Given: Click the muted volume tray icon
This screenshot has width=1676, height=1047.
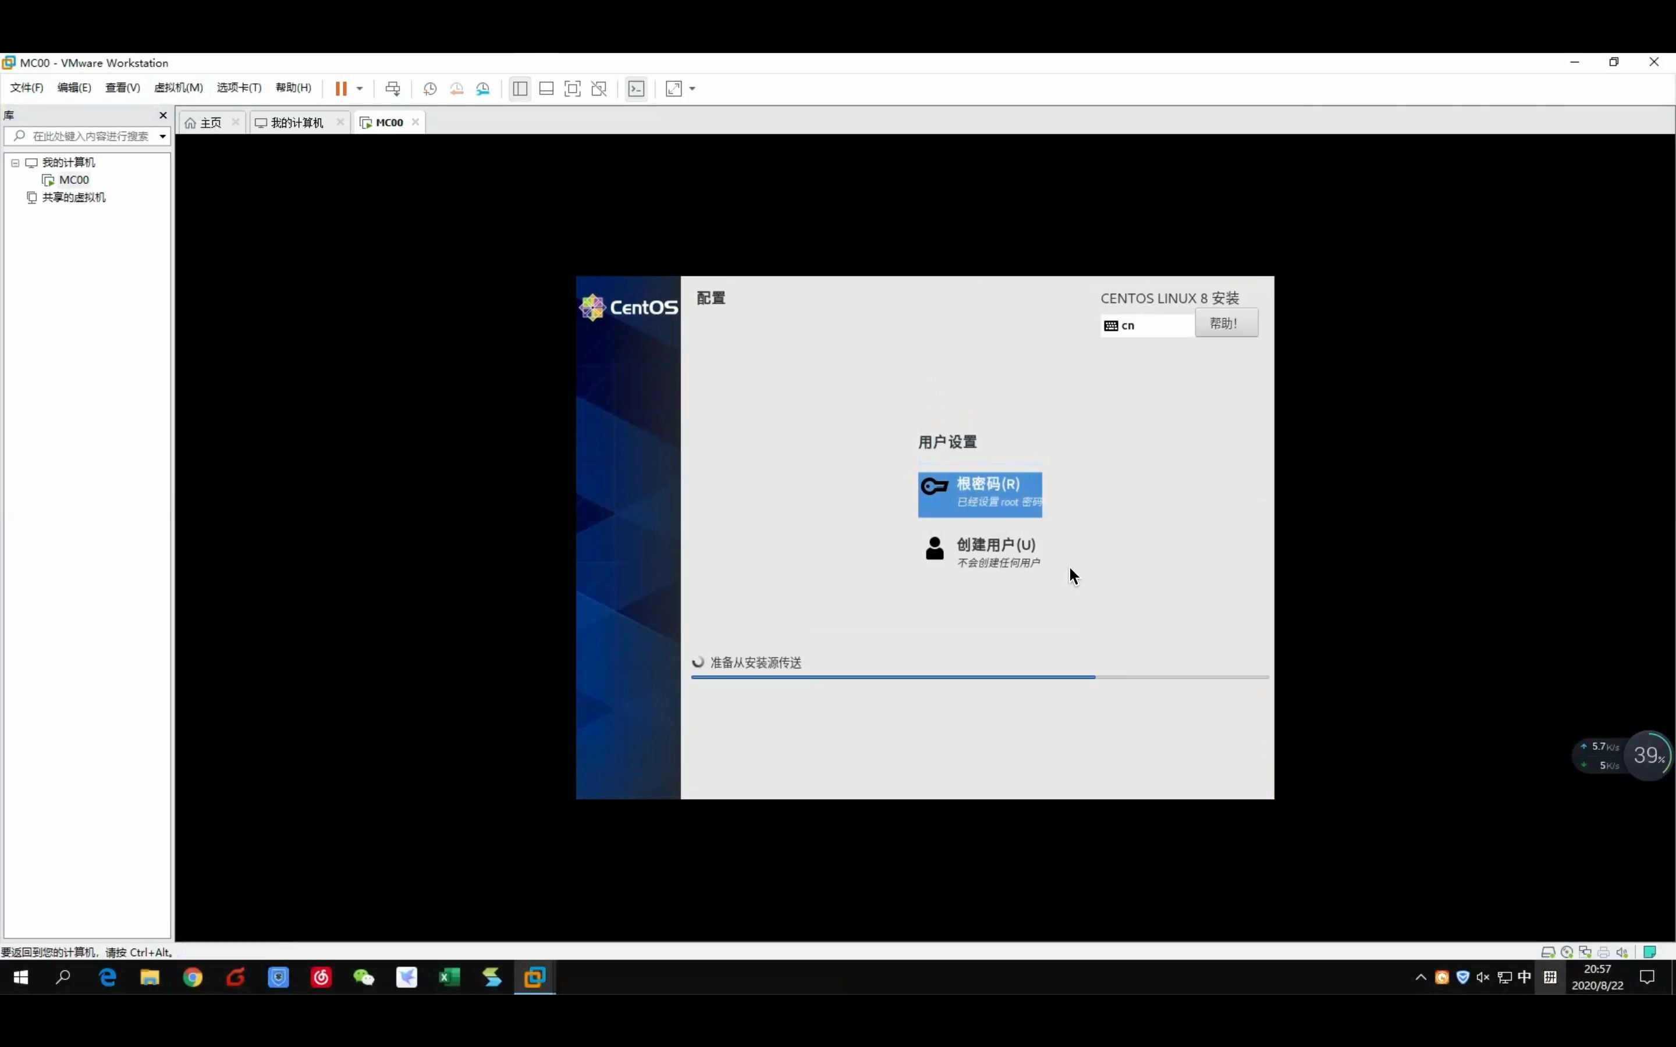Looking at the screenshot, I should 1483,977.
